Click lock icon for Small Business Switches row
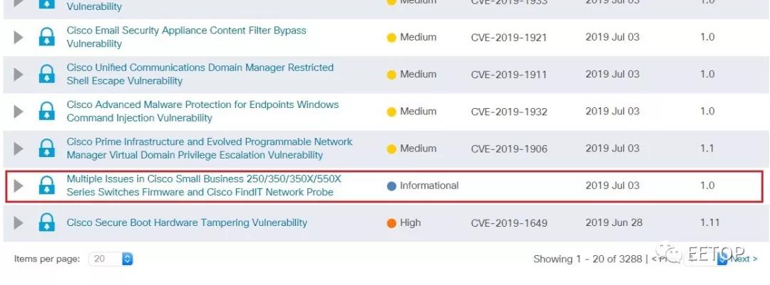Screen dimensions: 770x285 (x=46, y=185)
